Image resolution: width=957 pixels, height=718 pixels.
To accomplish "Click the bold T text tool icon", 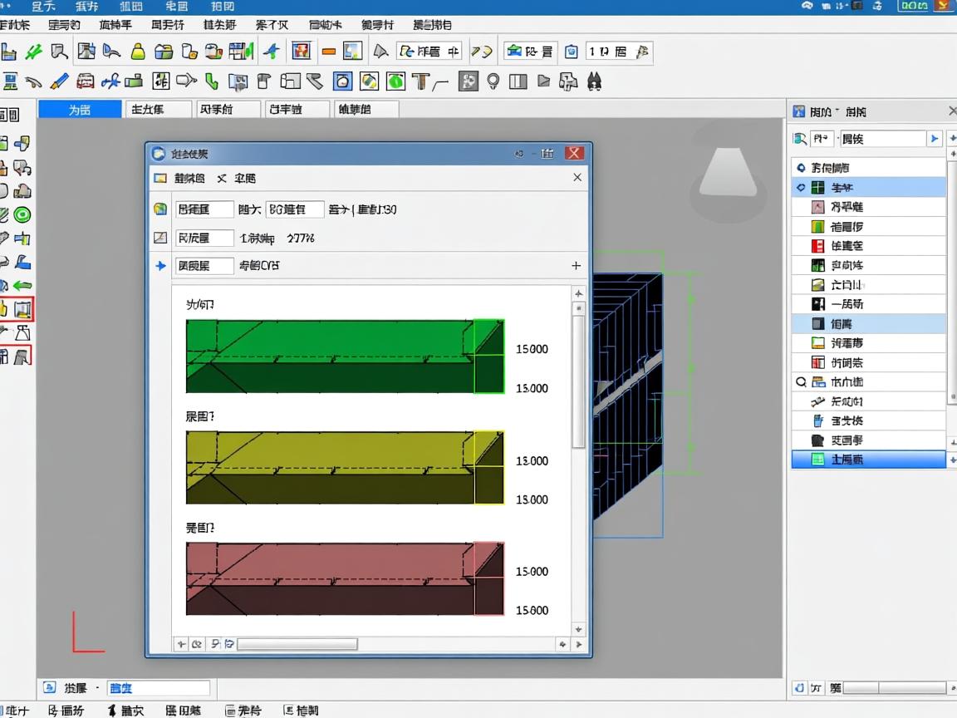I will (420, 81).
